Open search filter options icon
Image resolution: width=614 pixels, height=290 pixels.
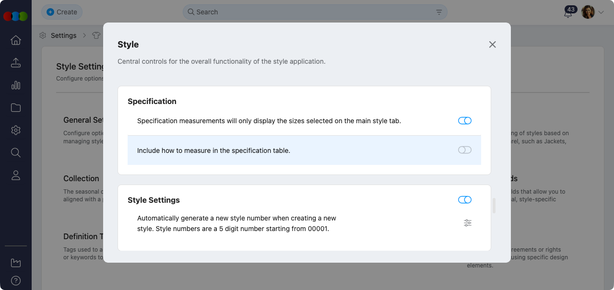[439, 12]
